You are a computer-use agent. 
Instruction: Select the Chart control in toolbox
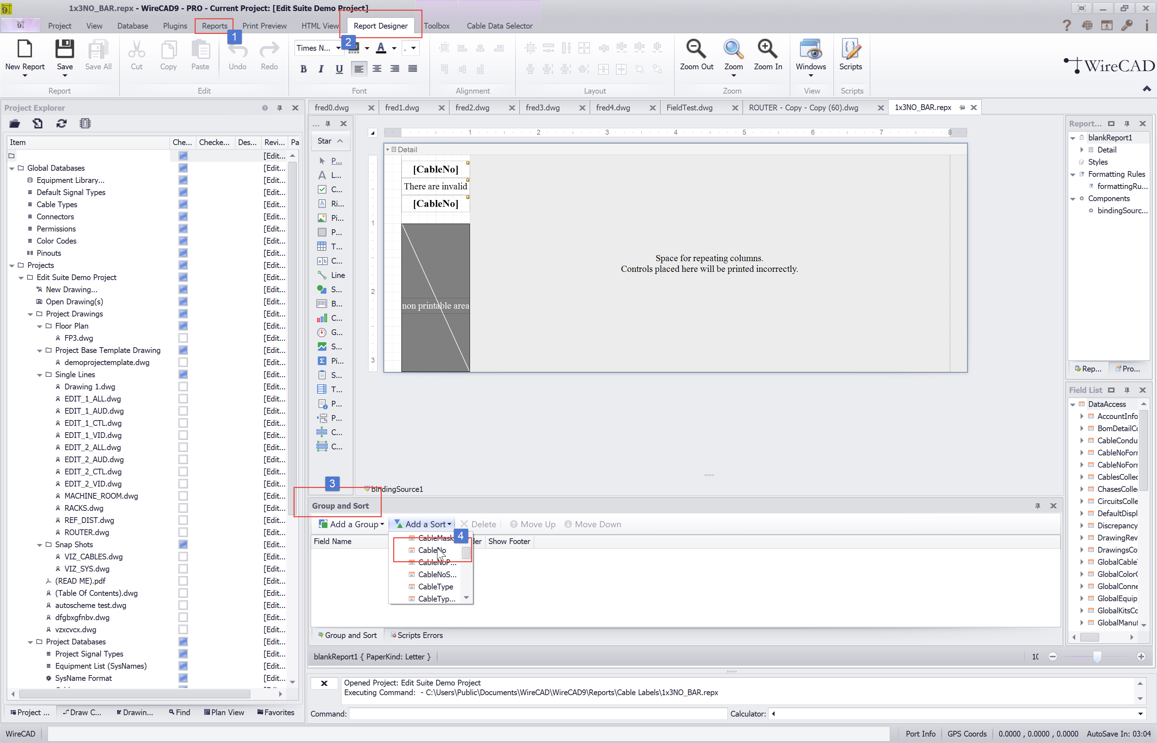[330, 318]
